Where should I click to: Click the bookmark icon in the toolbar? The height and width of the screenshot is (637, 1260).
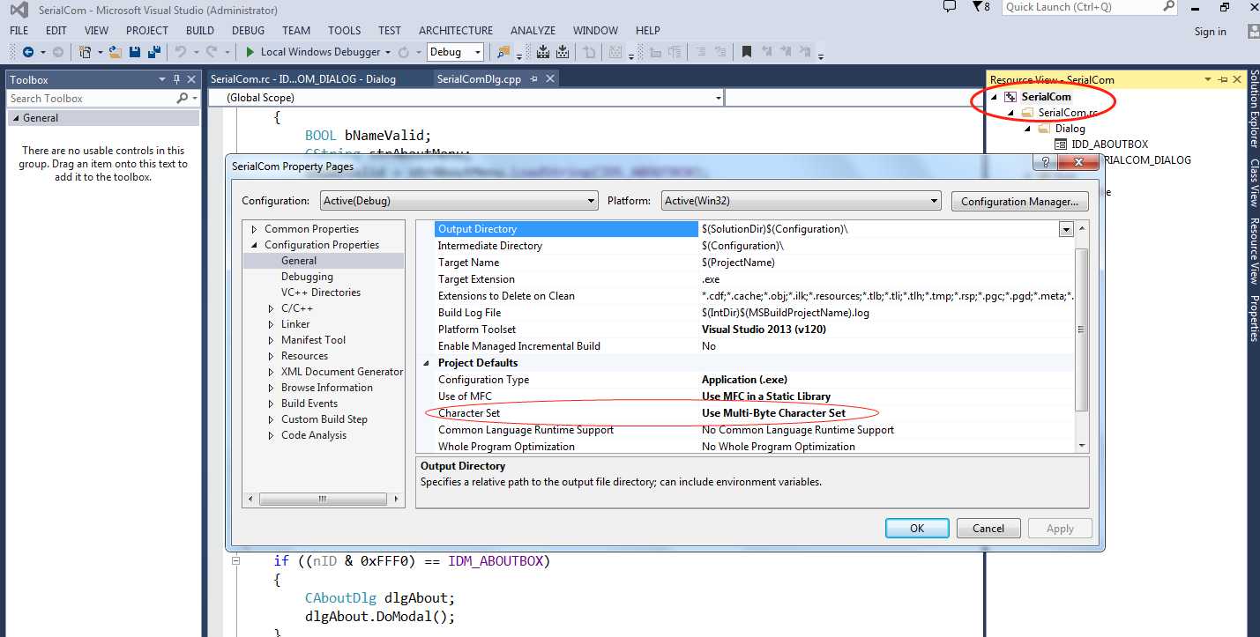(746, 52)
